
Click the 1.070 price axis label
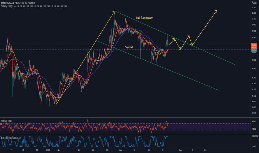254,102
